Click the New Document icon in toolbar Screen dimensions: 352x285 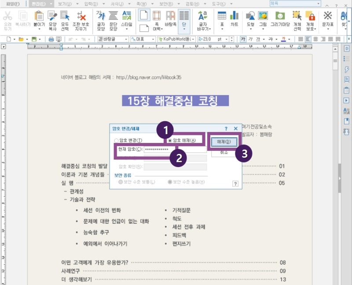(8, 39)
